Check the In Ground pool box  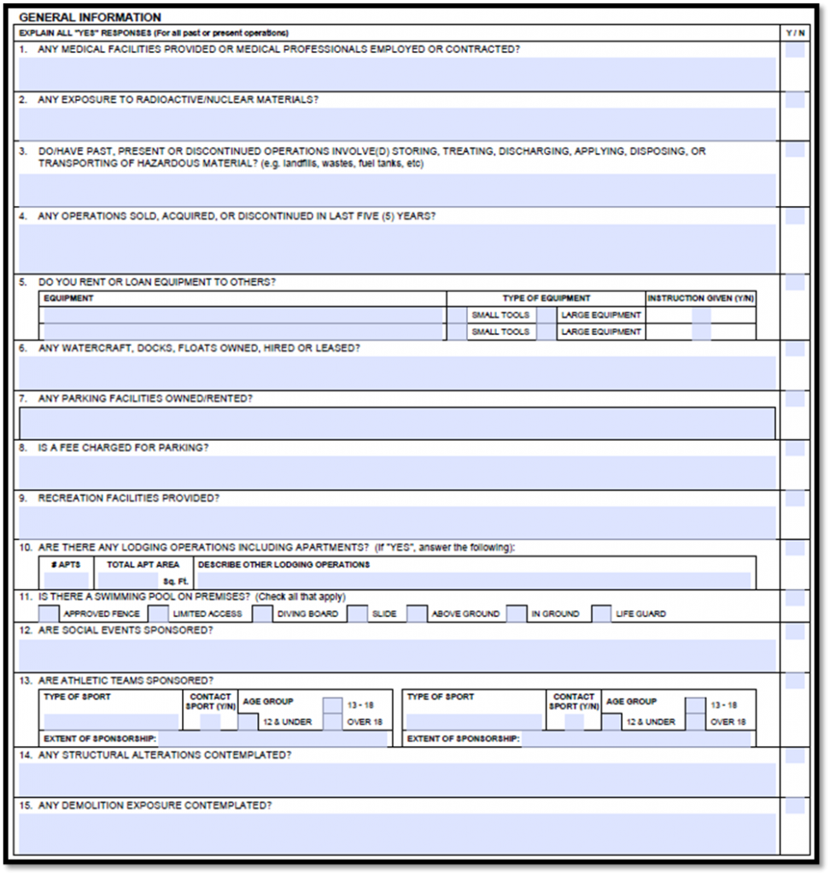tap(516, 614)
